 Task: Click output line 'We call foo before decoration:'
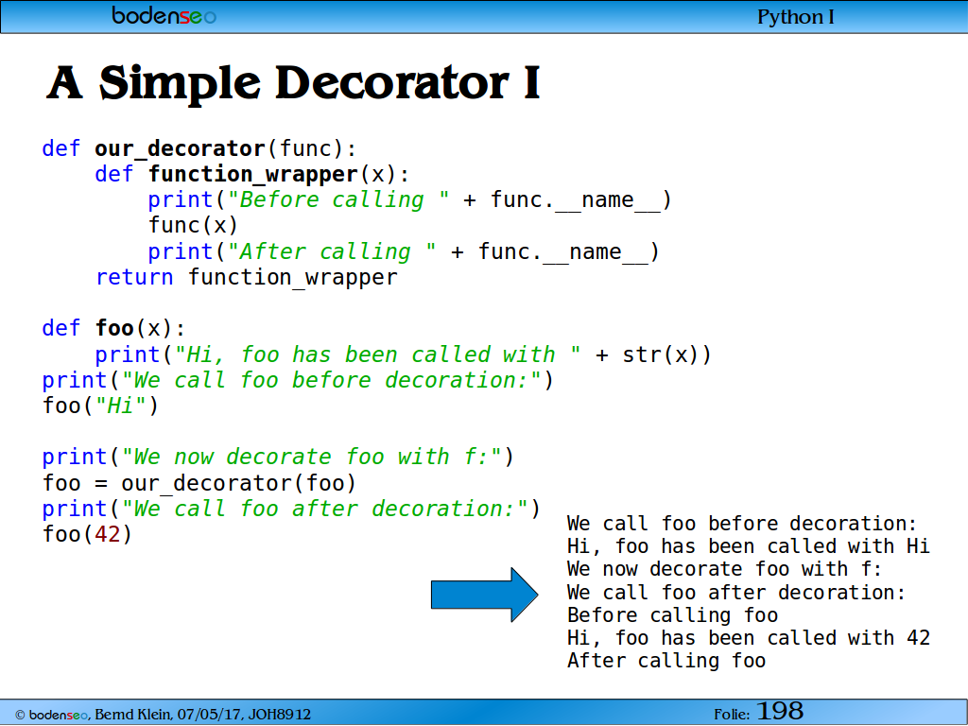741,524
